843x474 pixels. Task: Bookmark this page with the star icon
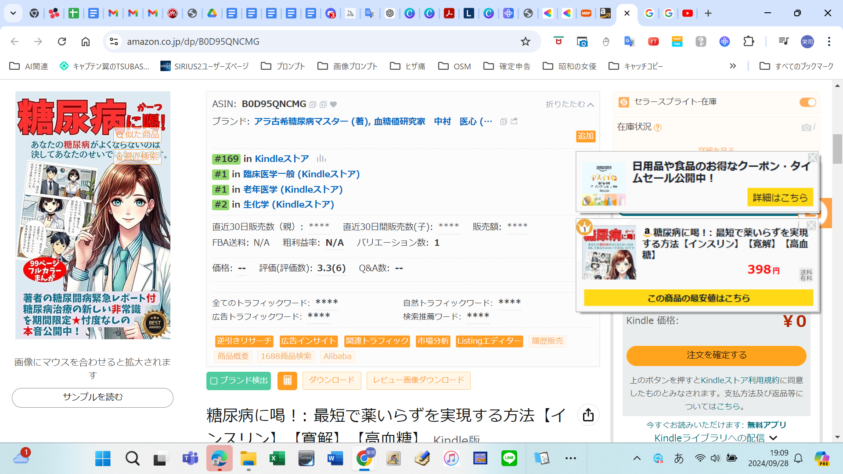525,41
